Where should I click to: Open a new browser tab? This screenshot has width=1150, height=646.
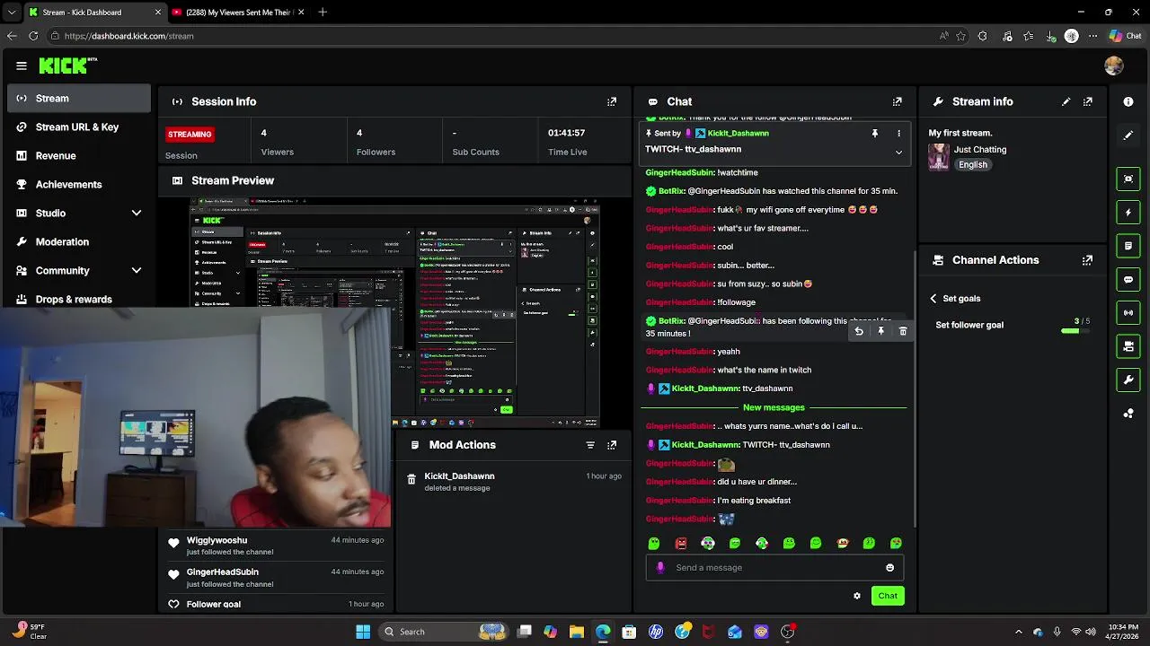tap(323, 13)
